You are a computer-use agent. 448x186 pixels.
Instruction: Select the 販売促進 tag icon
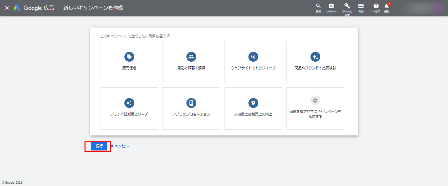coord(129,57)
